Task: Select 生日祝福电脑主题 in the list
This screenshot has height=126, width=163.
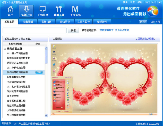Action: 16,115
